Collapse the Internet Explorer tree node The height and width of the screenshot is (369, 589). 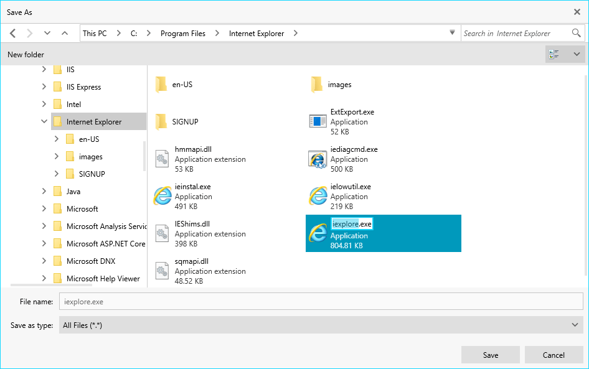(x=44, y=122)
